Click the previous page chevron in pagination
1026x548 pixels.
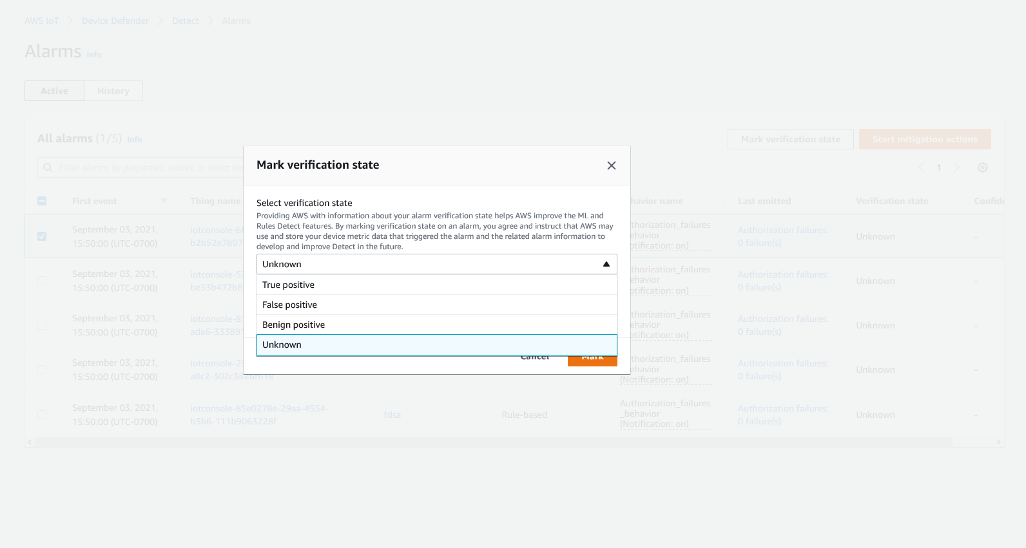[921, 167]
